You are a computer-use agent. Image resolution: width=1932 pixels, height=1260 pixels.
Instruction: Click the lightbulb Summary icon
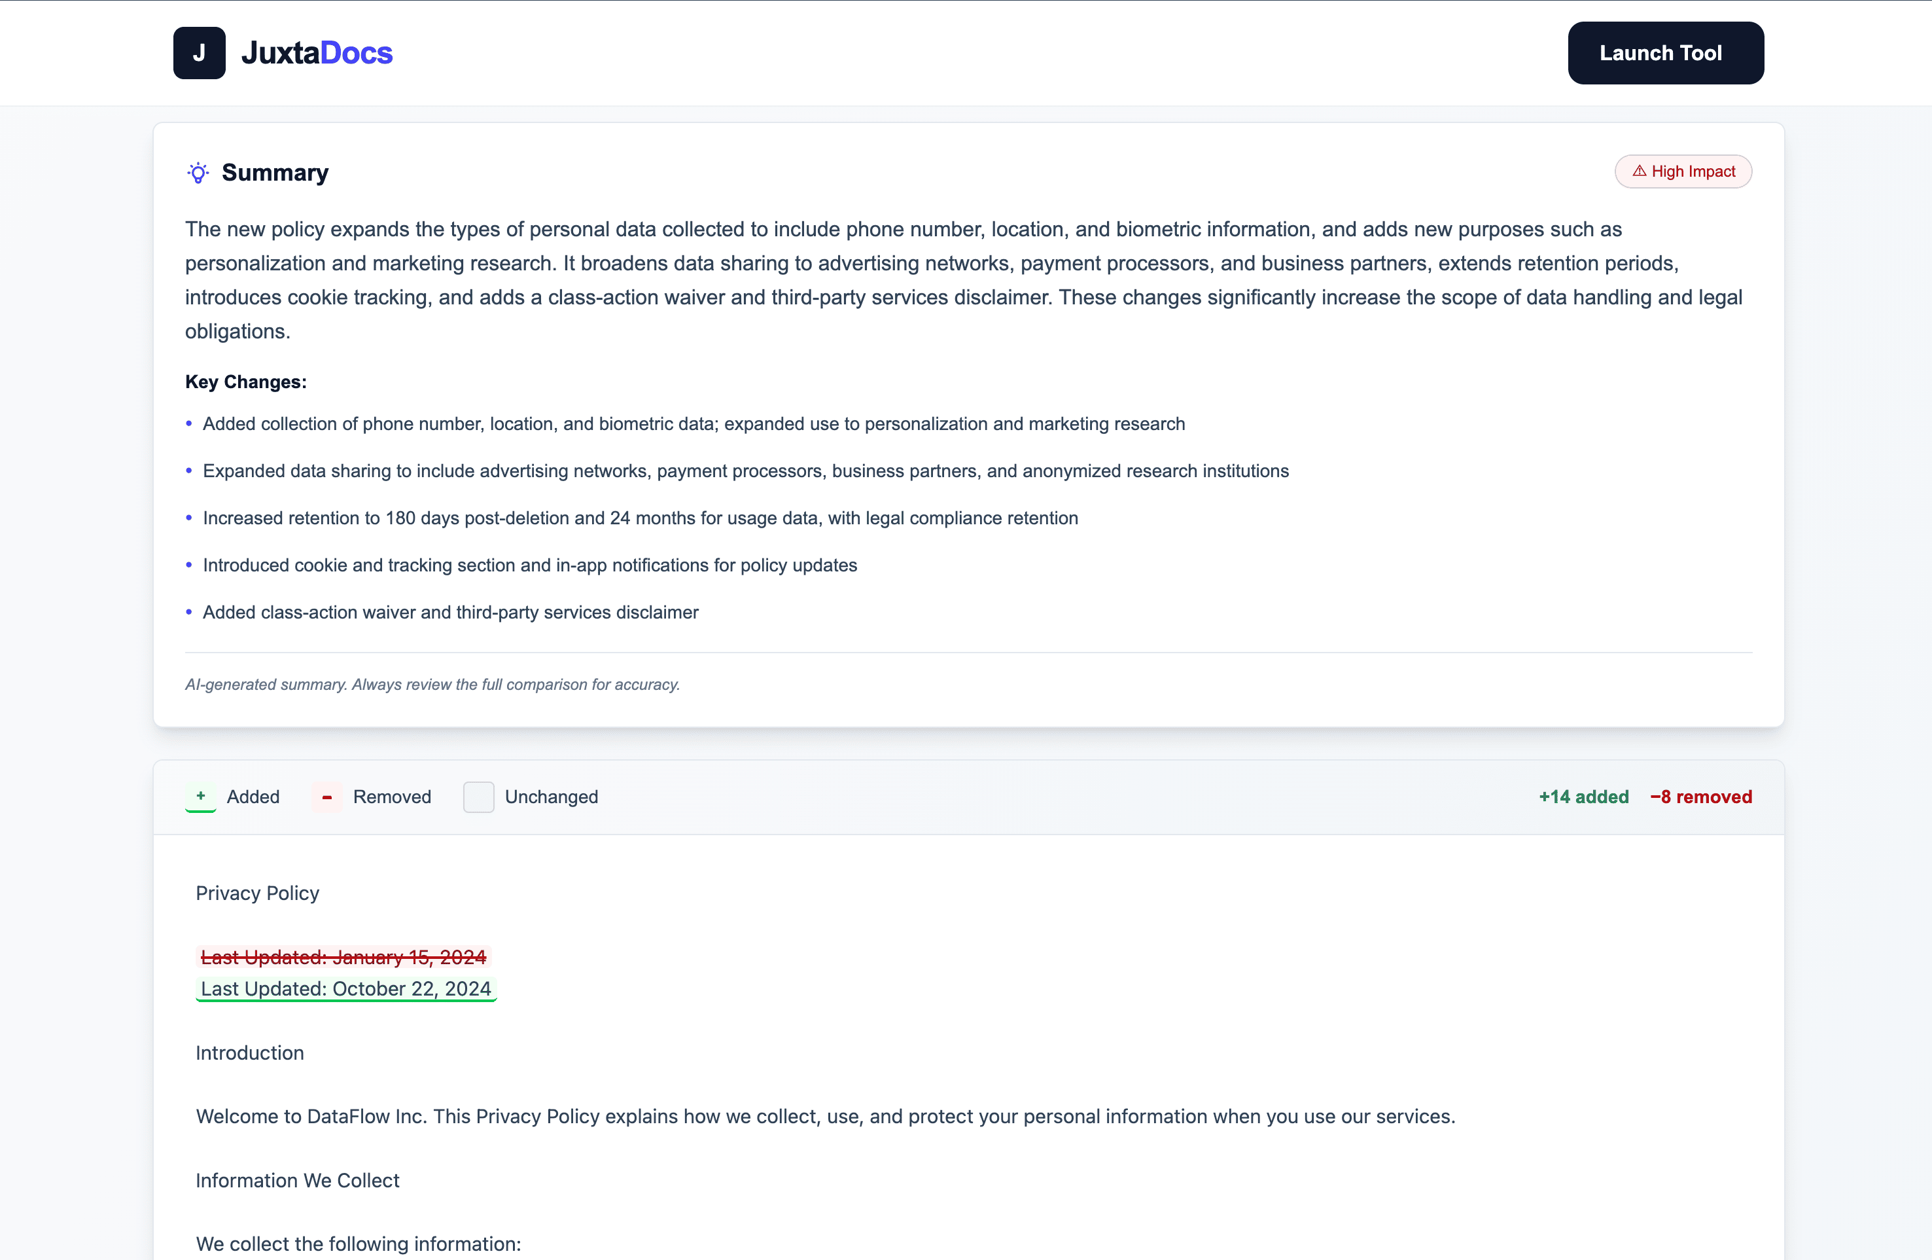[198, 172]
